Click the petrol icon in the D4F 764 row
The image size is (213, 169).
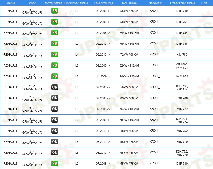[x=54, y=22]
